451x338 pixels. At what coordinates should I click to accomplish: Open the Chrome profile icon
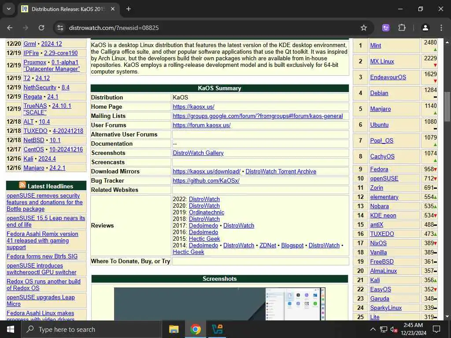425,28
